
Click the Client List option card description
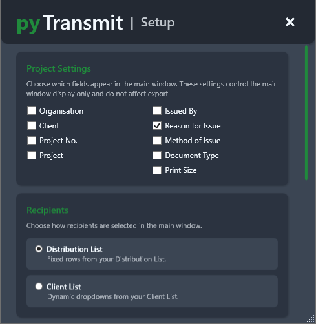coord(113,297)
